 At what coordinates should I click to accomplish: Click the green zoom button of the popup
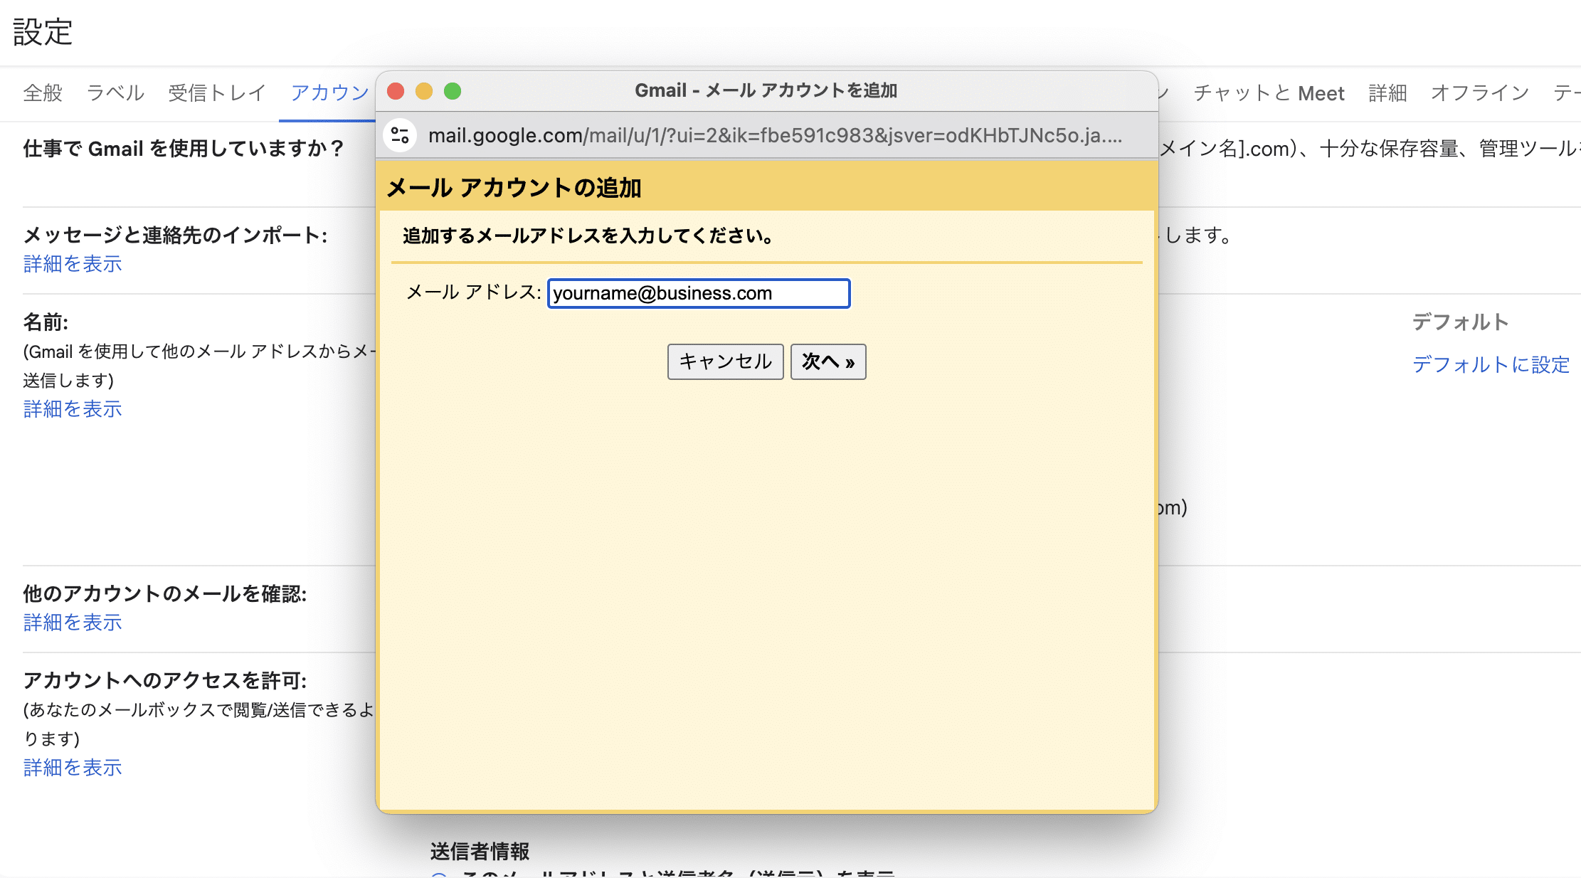[453, 91]
